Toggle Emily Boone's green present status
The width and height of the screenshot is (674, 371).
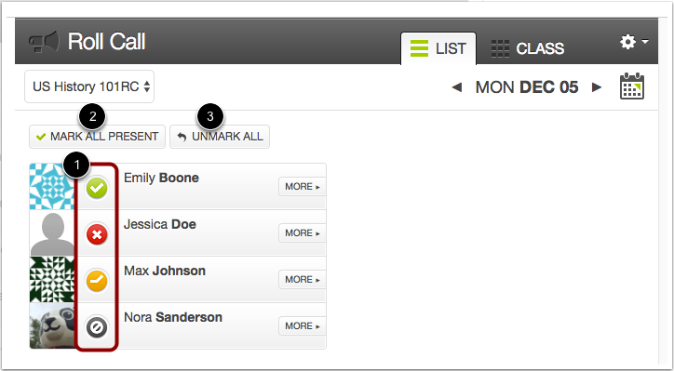[97, 188]
